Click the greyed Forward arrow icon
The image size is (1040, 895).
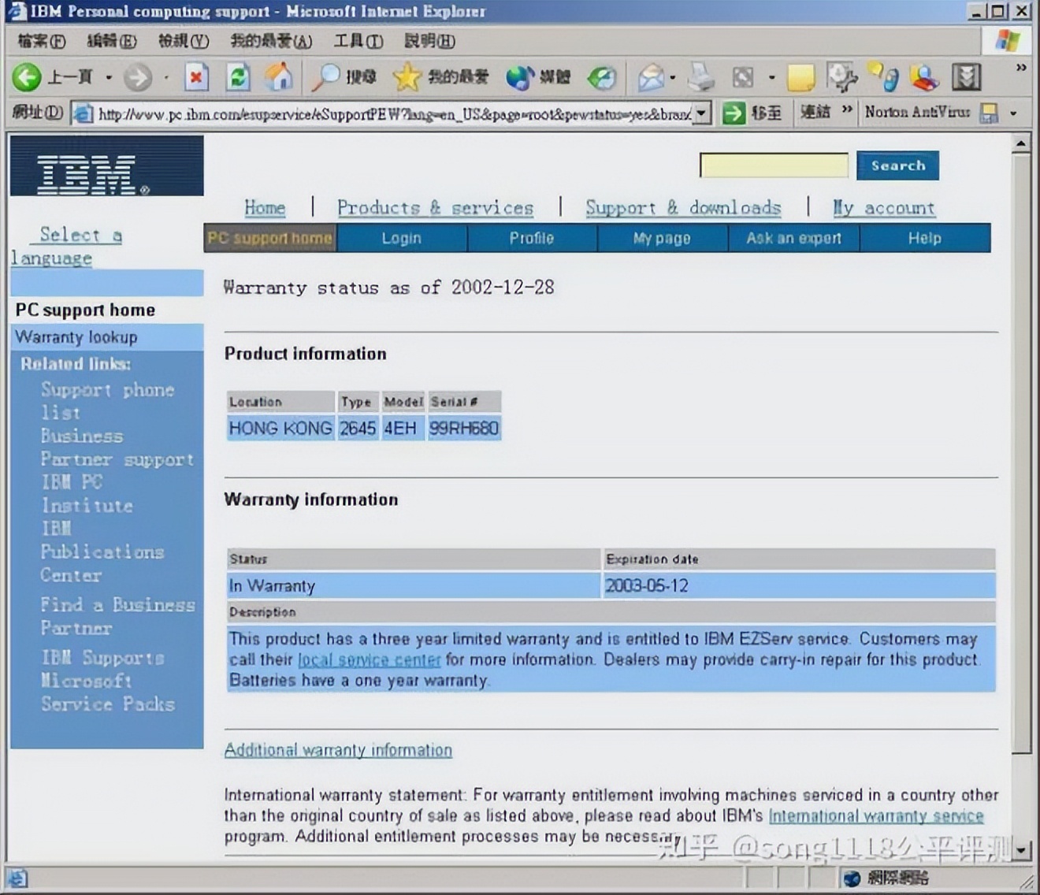coord(138,76)
